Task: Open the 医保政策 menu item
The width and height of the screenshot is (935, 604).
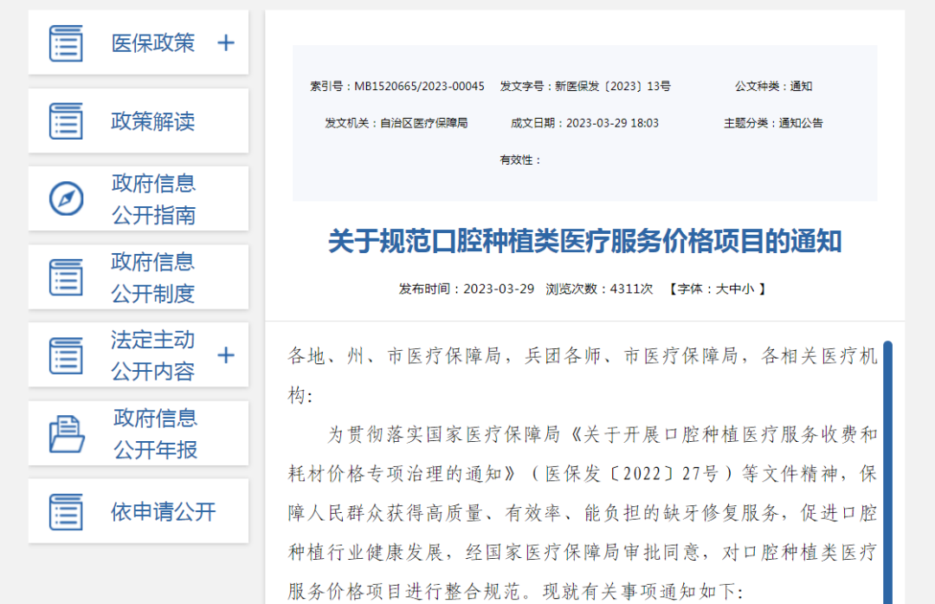Action: coord(139,42)
